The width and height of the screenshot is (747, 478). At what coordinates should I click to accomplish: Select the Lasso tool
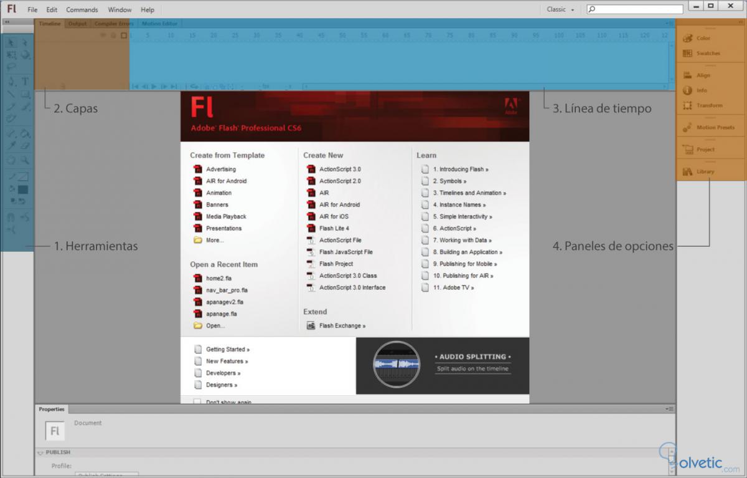(x=11, y=66)
